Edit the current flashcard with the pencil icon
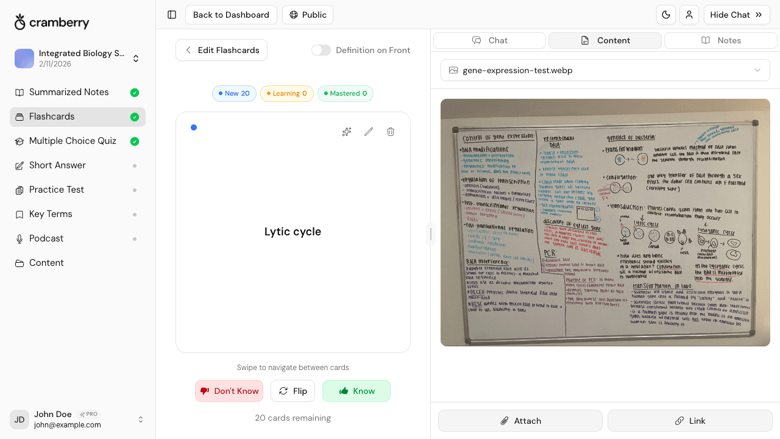780x439 pixels. click(368, 132)
